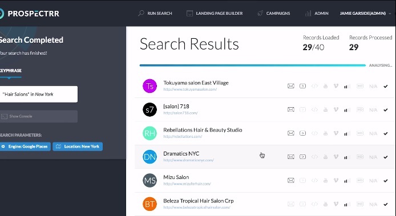Image resolution: width=396 pixels, height=216 pixels.
Task: Click the signal bars icon for Dramatics NYC
Action: (x=347, y=157)
